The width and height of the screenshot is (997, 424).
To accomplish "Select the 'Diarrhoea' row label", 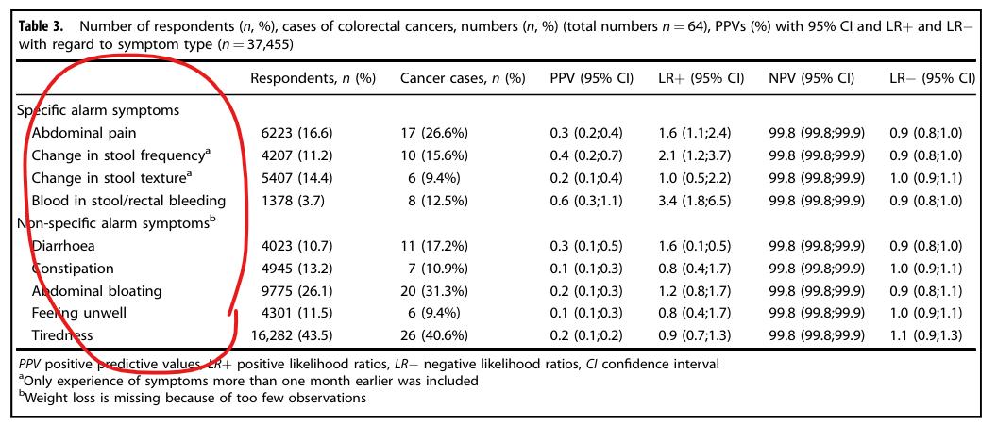I will coord(65,246).
